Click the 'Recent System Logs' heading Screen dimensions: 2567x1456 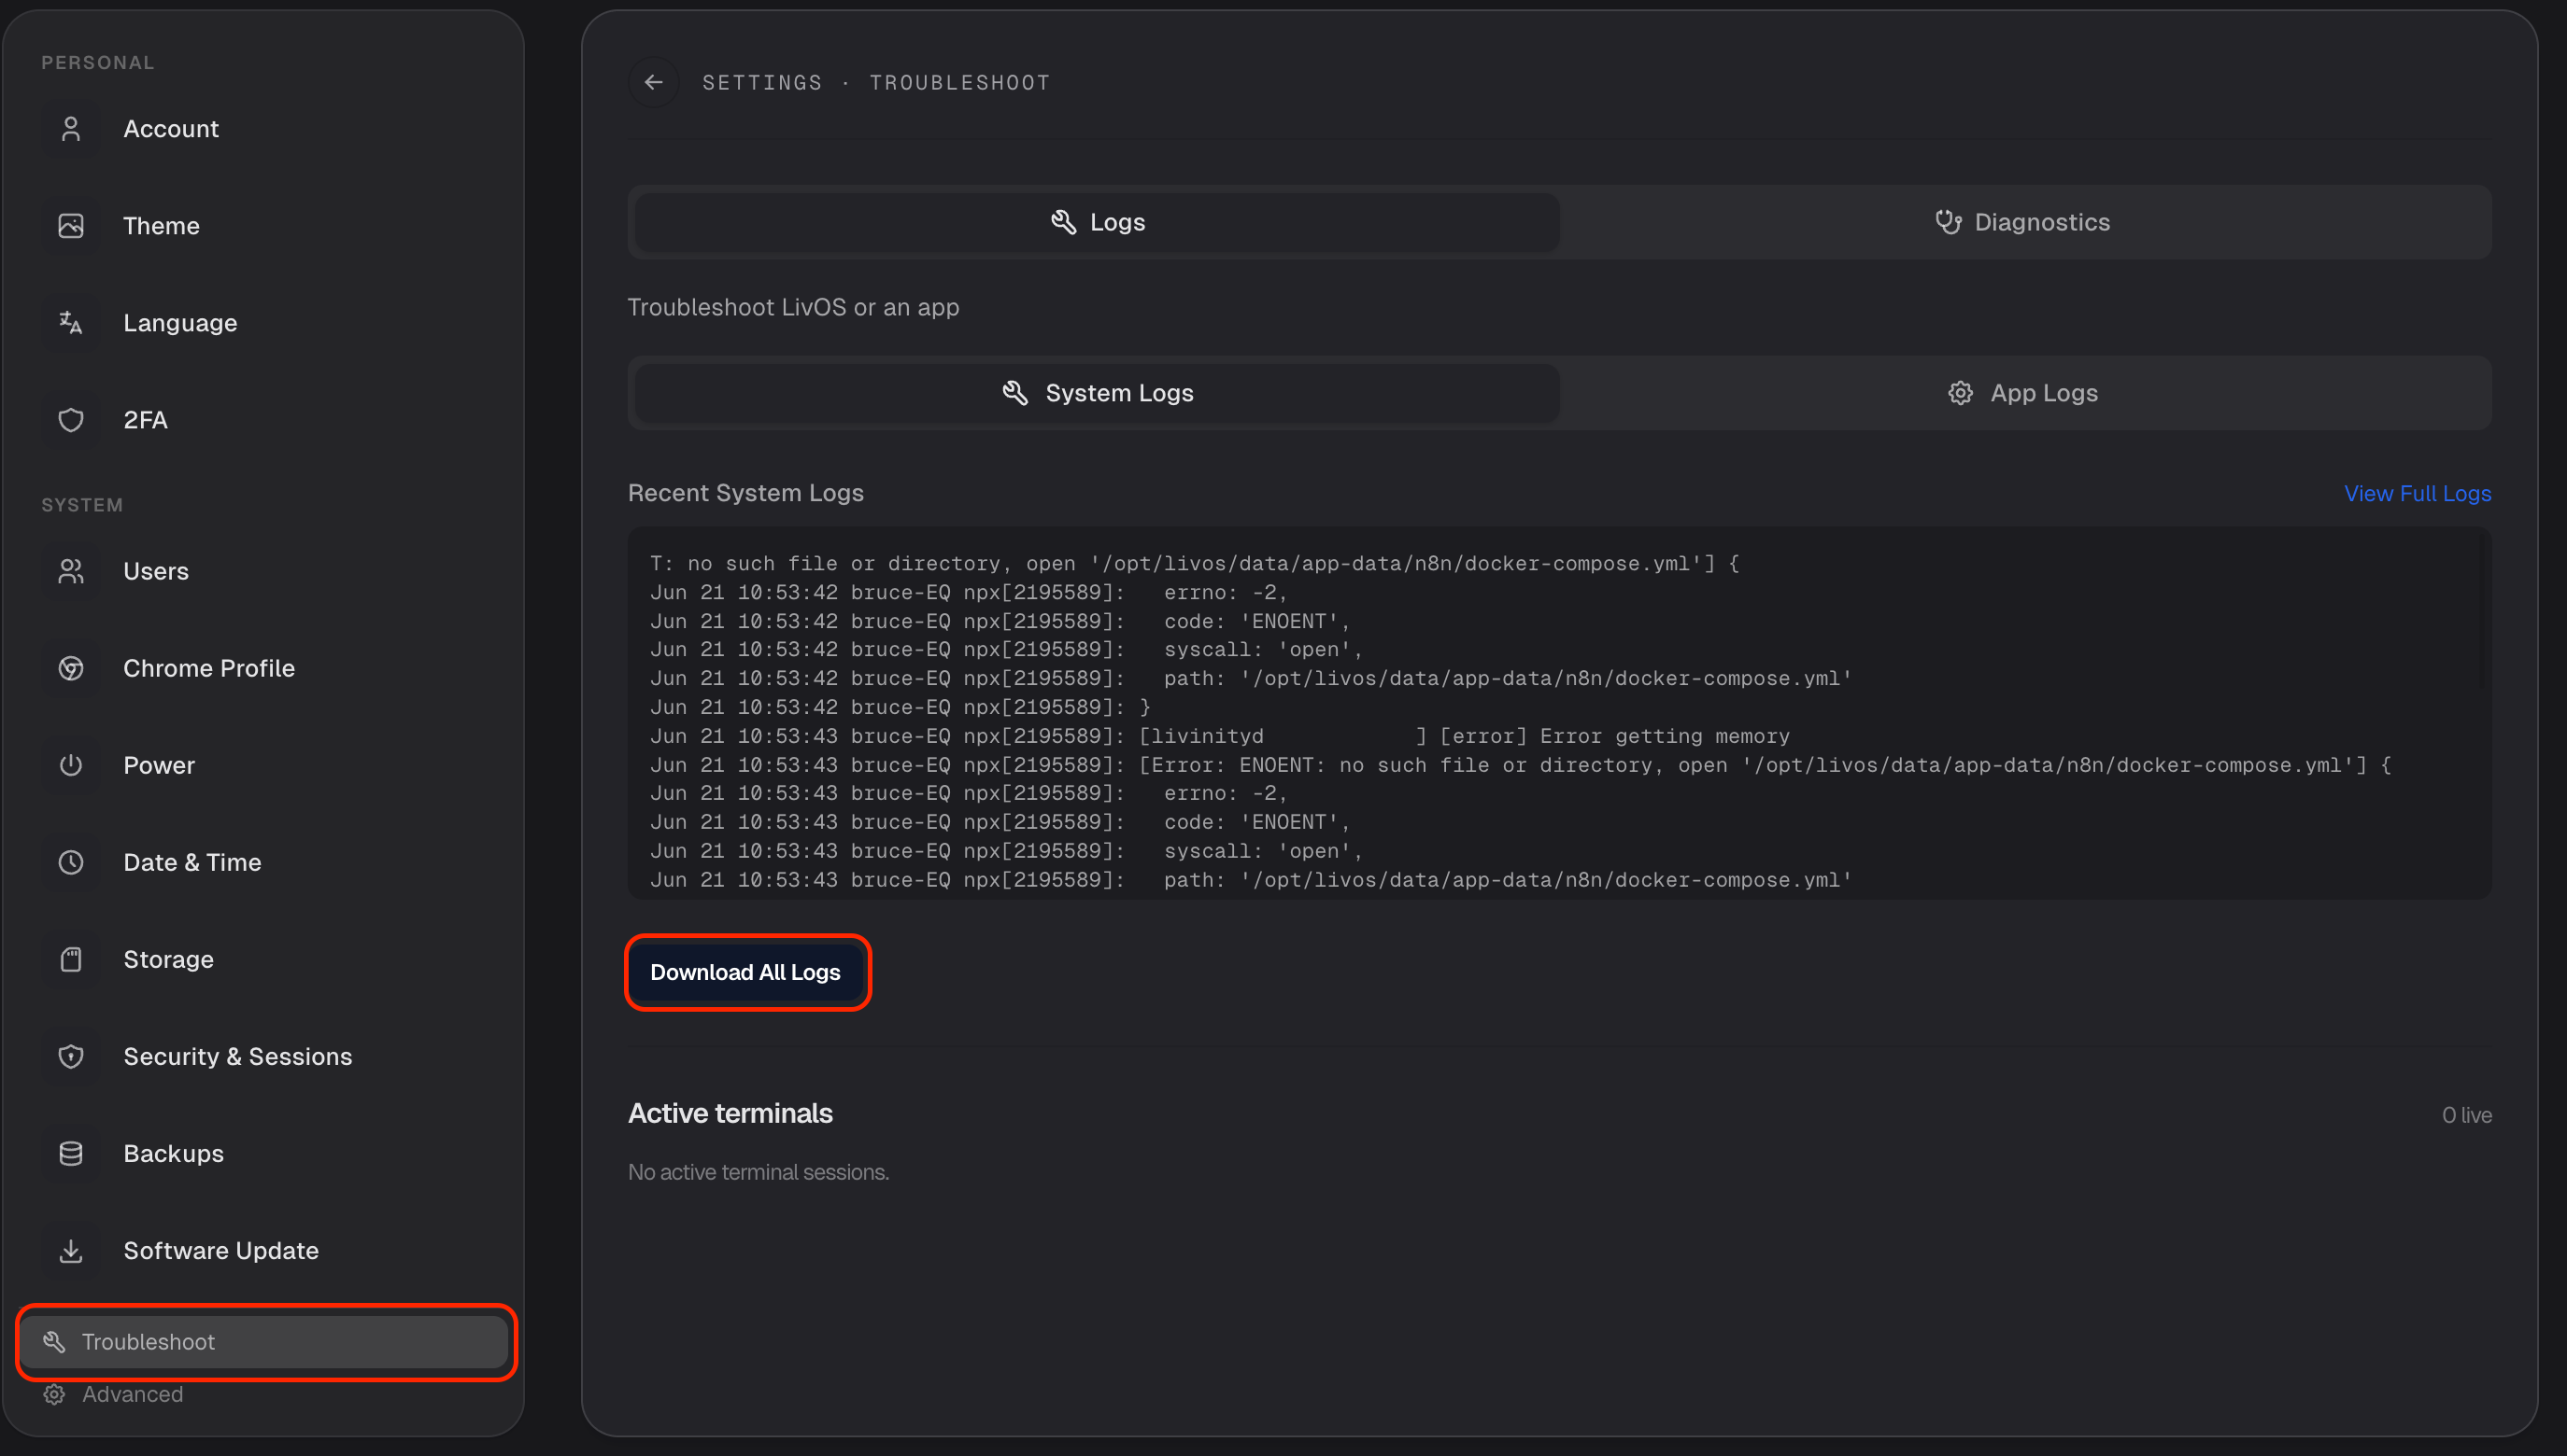click(x=745, y=493)
